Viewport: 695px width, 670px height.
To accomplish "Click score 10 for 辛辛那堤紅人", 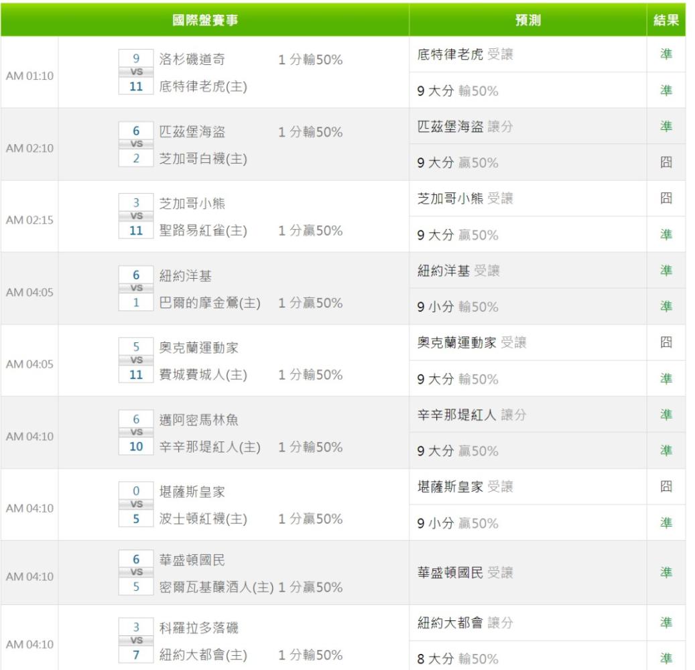I will 136,446.
